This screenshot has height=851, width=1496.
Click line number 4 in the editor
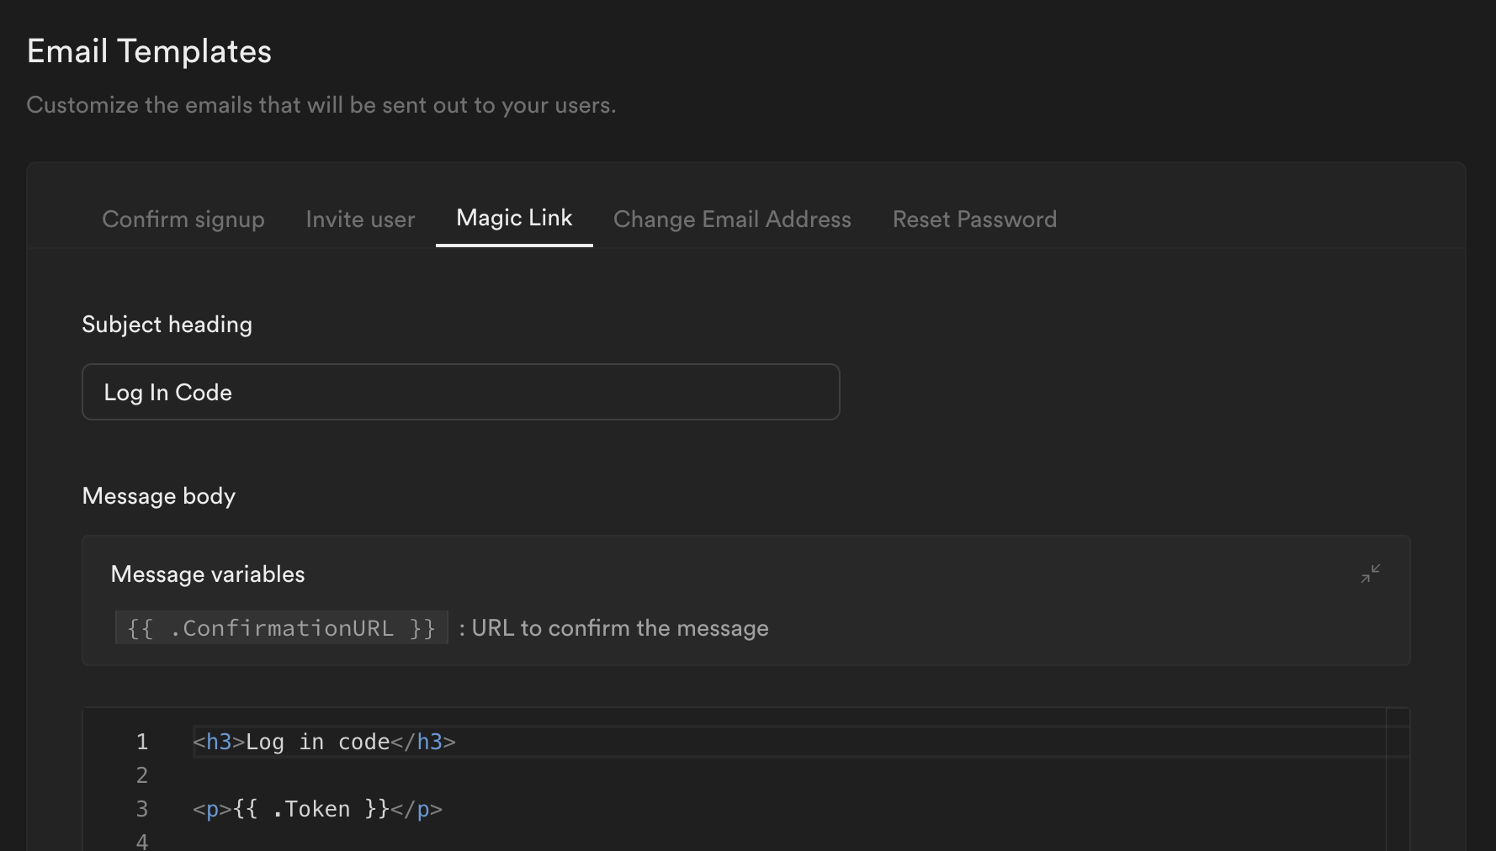point(141,841)
